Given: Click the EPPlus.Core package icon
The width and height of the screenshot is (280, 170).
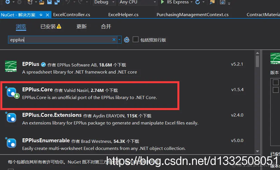Looking at the screenshot, I should tap(12, 92).
